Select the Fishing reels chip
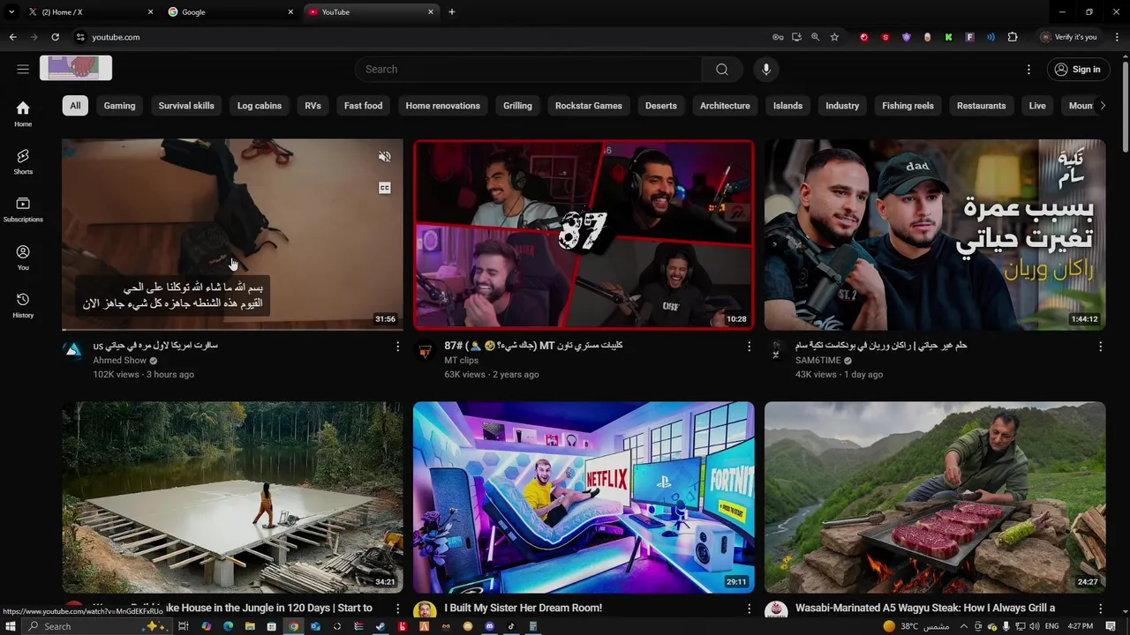The height and width of the screenshot is (635, 1130). [908, 106]
